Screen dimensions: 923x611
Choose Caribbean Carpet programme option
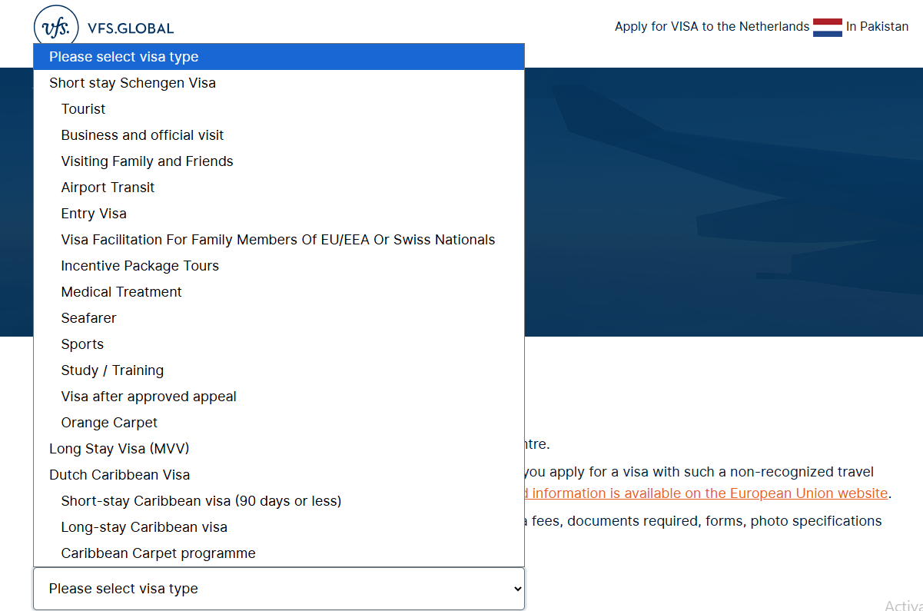click(279, 553)
